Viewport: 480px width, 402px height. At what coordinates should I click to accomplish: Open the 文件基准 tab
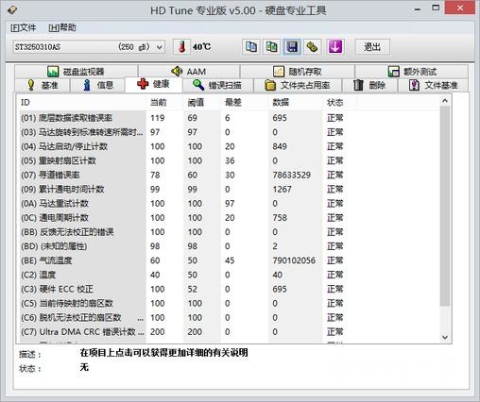(x=433, y=85)
